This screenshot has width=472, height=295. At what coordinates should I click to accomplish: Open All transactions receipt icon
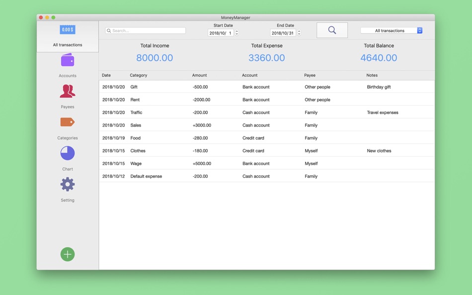point(68,29)
